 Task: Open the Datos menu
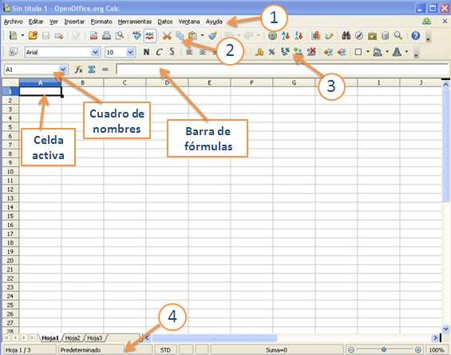click(x=165, y=22)
